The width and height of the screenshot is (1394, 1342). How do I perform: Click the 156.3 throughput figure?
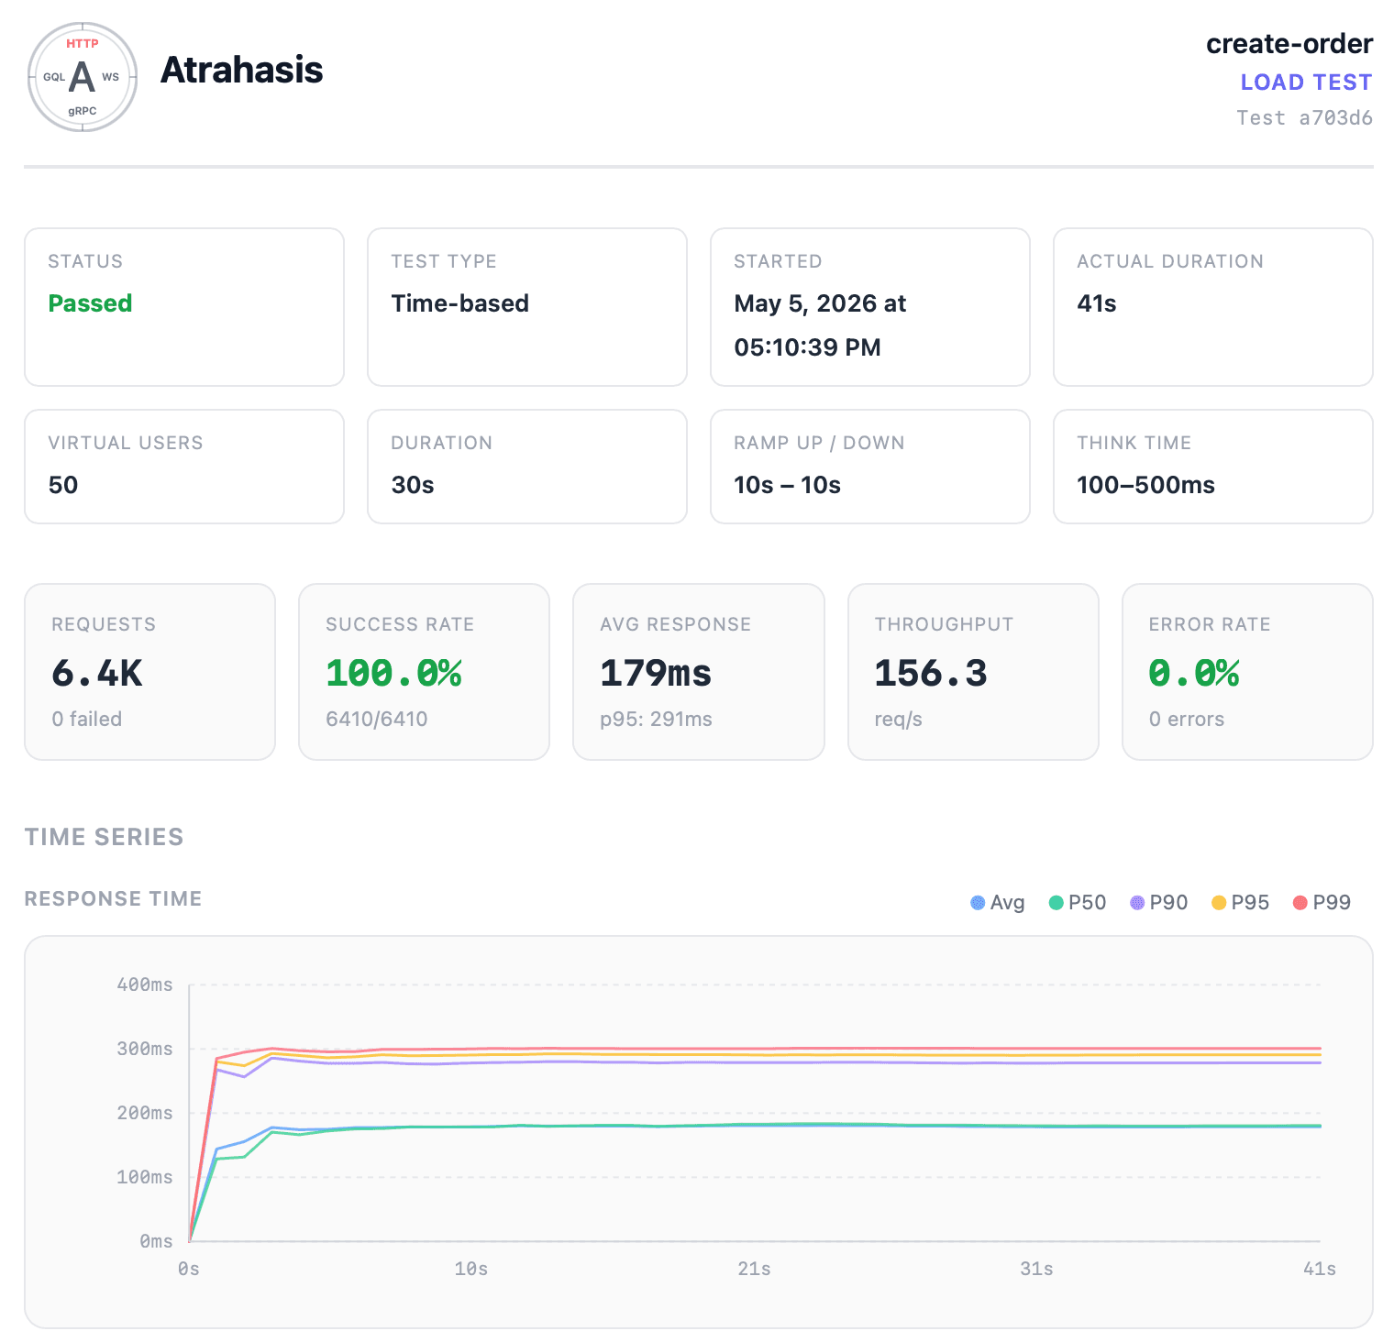(931, 673)
